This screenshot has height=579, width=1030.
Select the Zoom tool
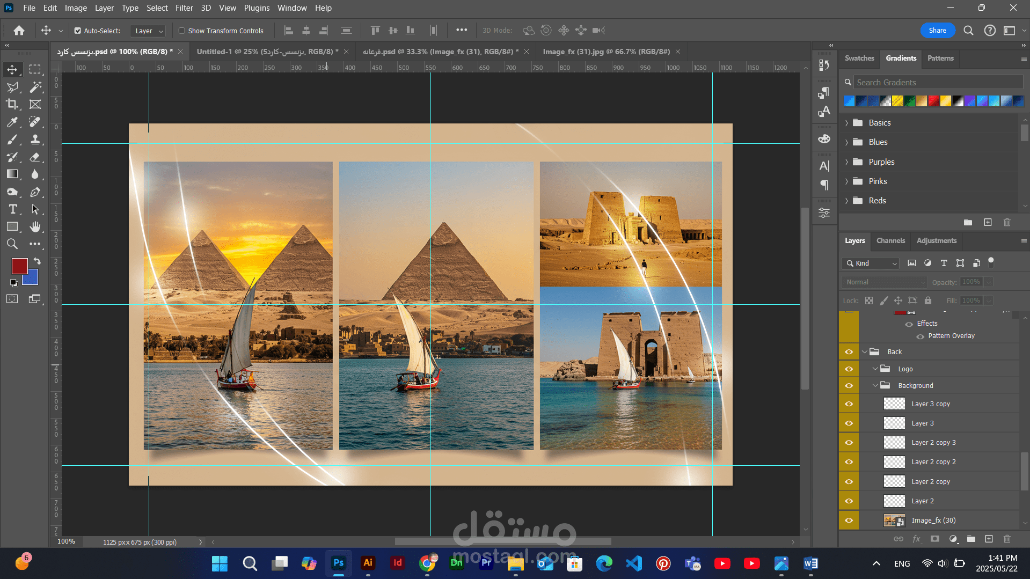click(x=12, y=244)
